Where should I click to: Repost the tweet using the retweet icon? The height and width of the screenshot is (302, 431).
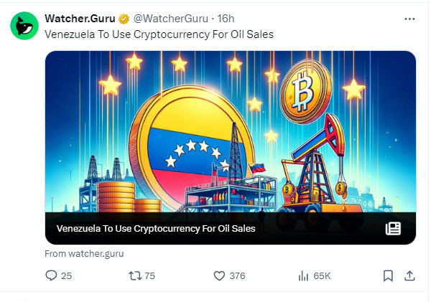click(132, 275)
